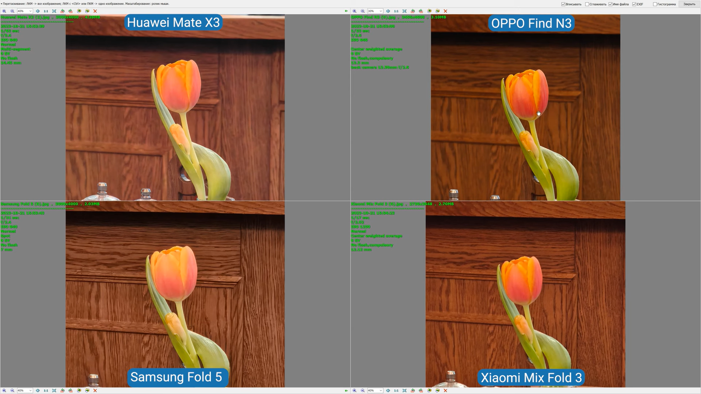Click the fit-to-frame icon in Huawei panel toolbar
The width and height of the screenshot is (701, 394).
coord(54,11)
